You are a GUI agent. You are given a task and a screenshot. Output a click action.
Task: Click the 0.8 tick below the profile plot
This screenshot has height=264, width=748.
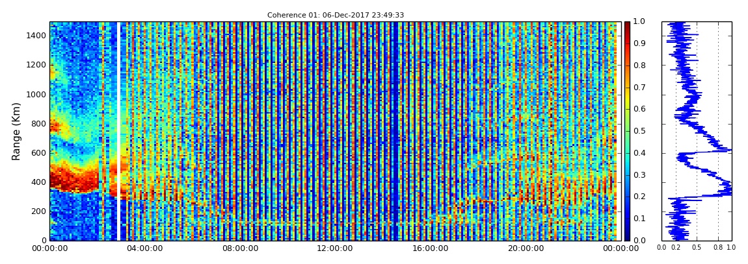pos(718,247)
